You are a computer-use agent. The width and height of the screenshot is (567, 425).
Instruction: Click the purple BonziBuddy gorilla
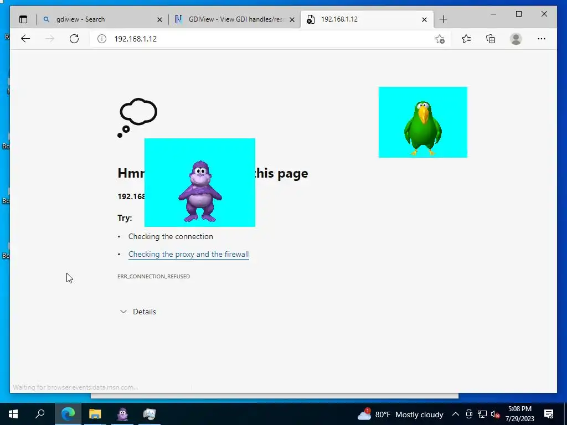tap(200, 191)
